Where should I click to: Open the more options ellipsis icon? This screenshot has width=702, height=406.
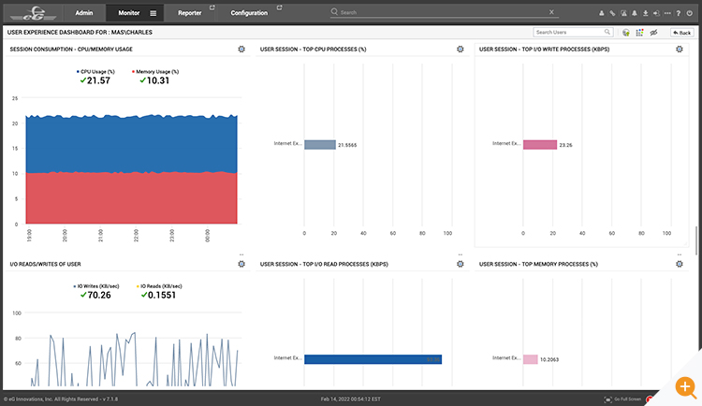click(667, 13)
